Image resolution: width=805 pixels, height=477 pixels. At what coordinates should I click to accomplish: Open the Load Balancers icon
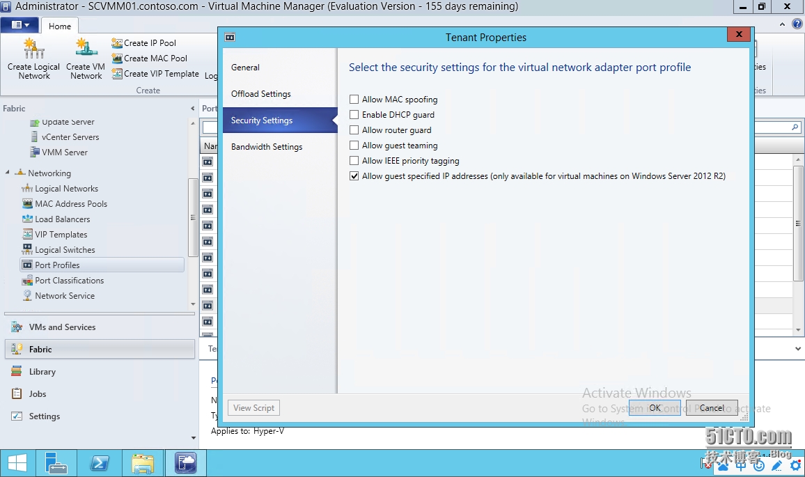[x=27, y=219]
